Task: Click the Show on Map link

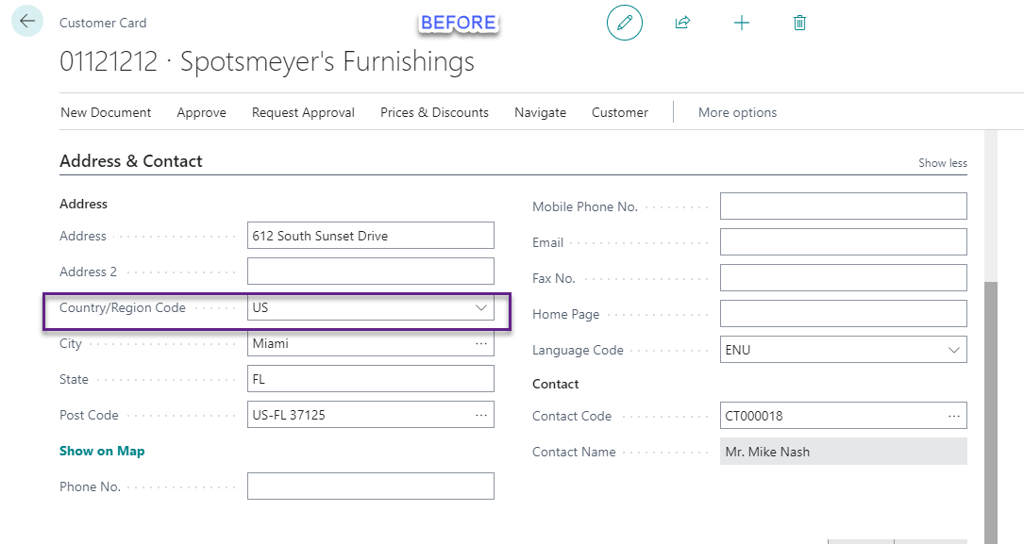Action: click(x=102, y=451)
